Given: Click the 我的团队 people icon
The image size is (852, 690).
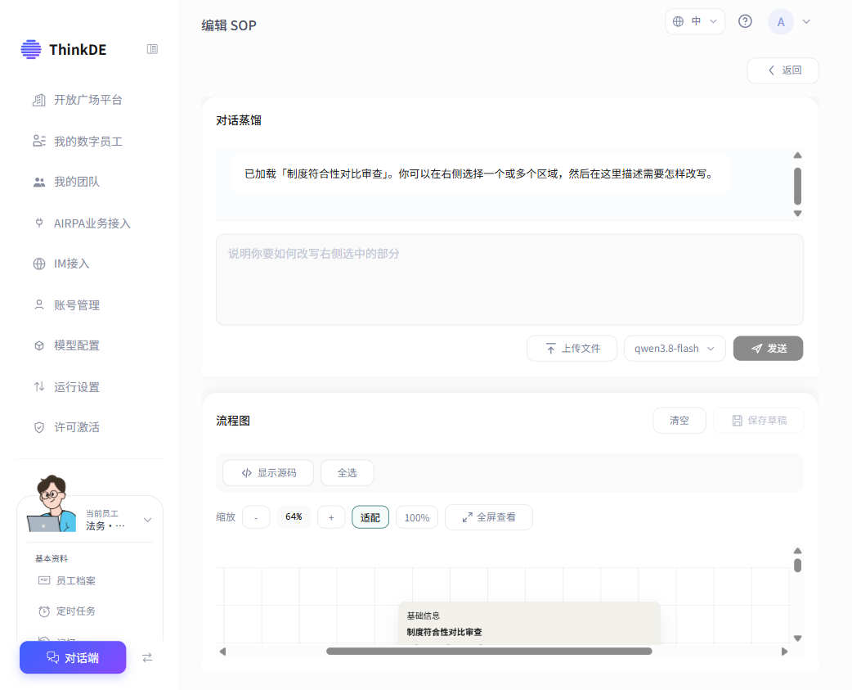Looking at the screenshot, I should coord(39,183).
